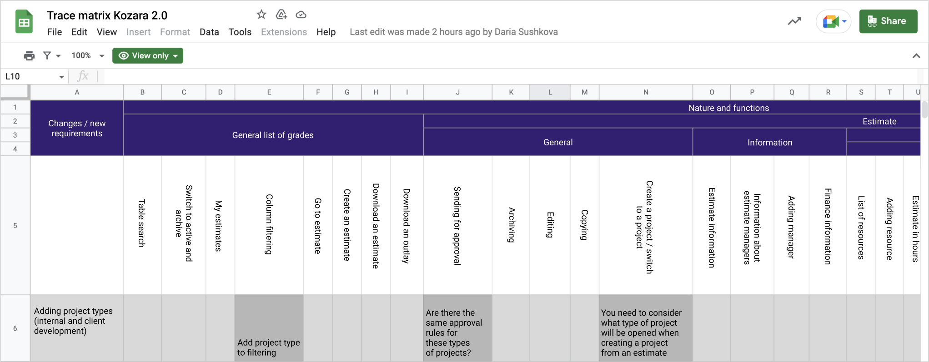Star the Trace matrix Kozara document

pos(261,15)
